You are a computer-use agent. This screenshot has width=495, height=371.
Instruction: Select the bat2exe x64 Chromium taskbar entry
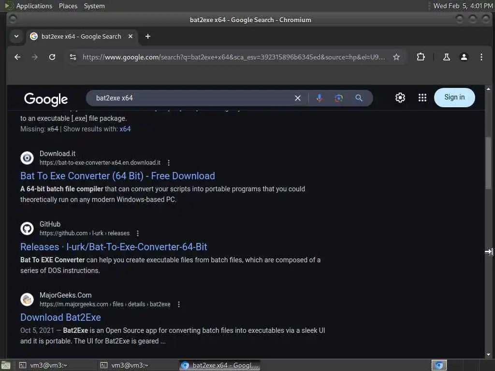(220, 365)
